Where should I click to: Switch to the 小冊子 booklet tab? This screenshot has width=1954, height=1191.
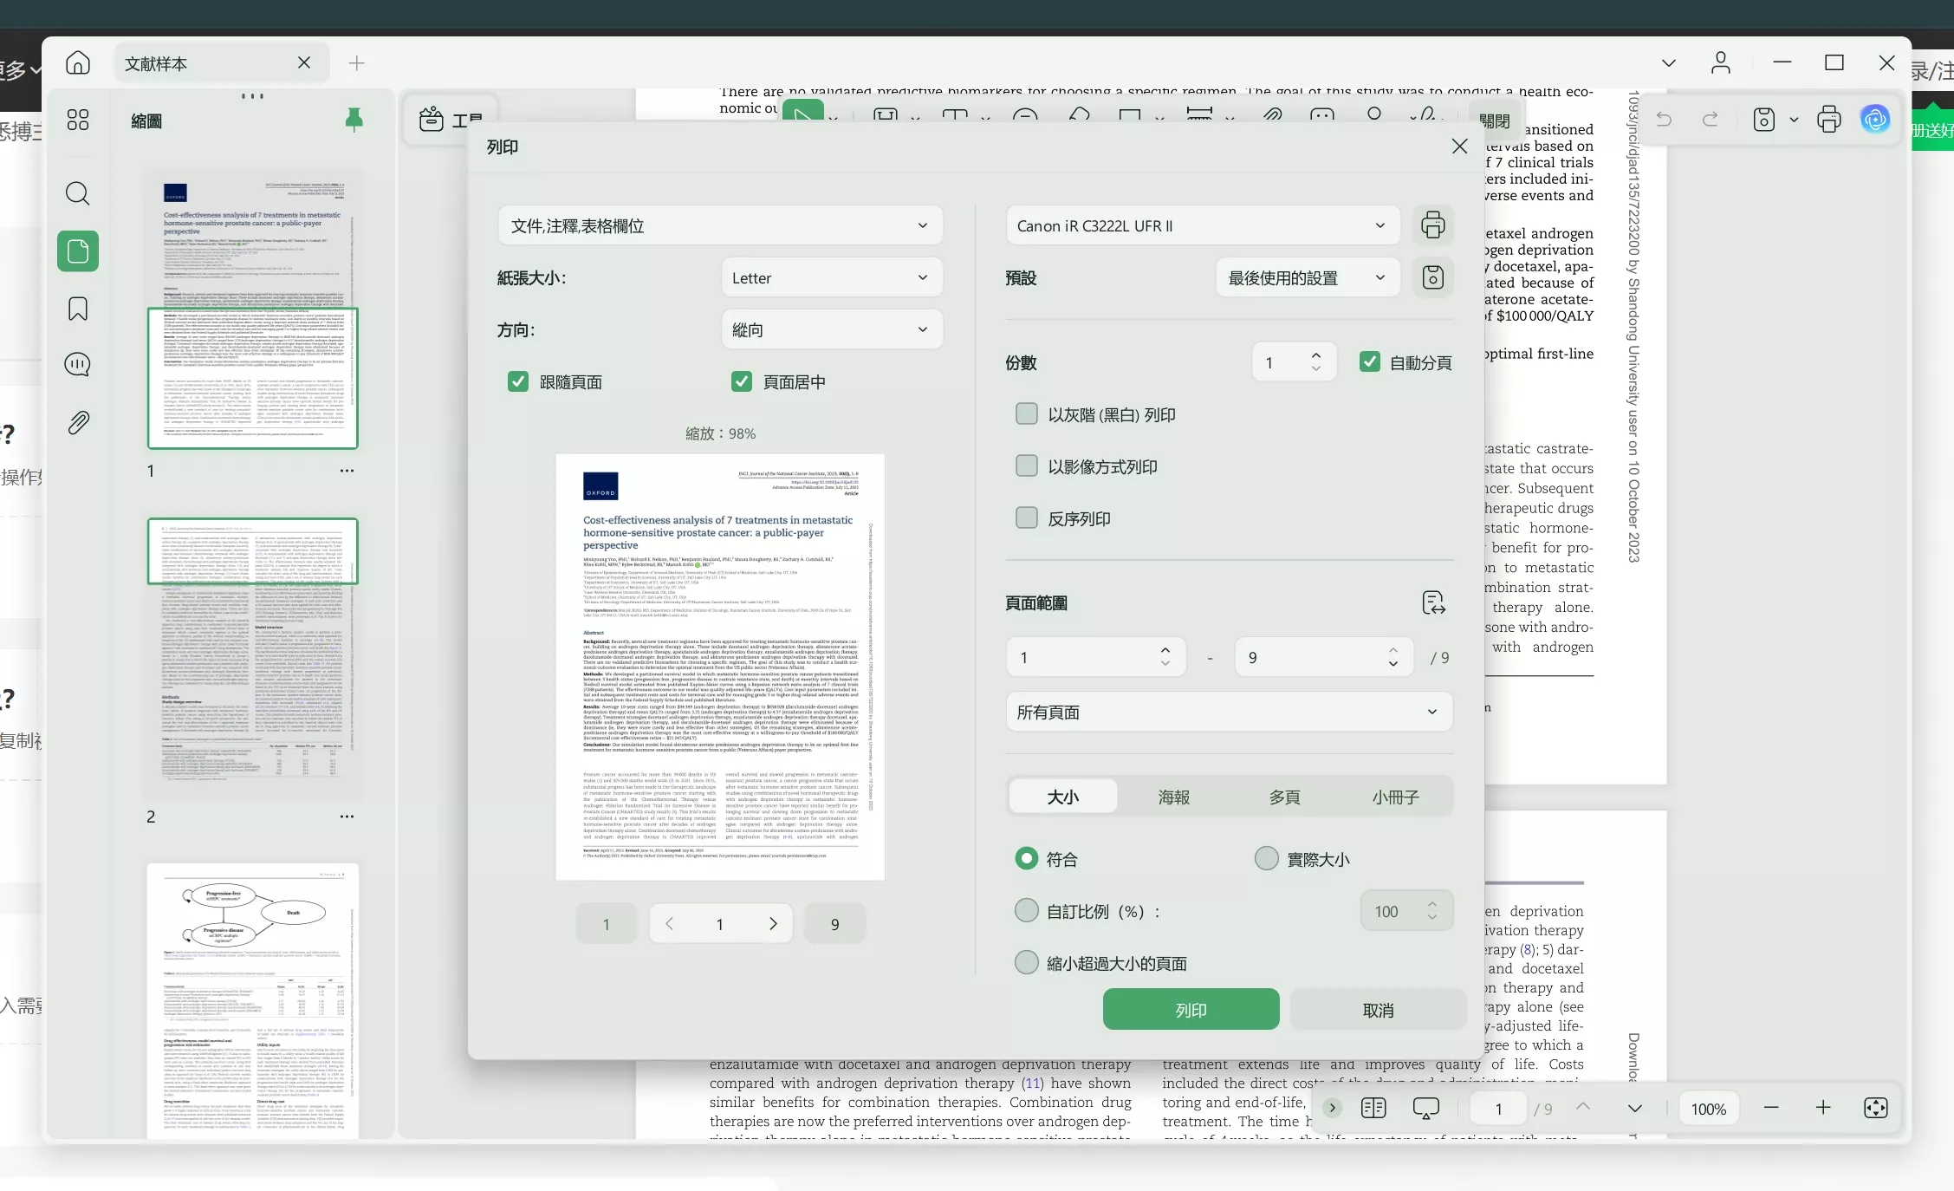point(1395,797)
